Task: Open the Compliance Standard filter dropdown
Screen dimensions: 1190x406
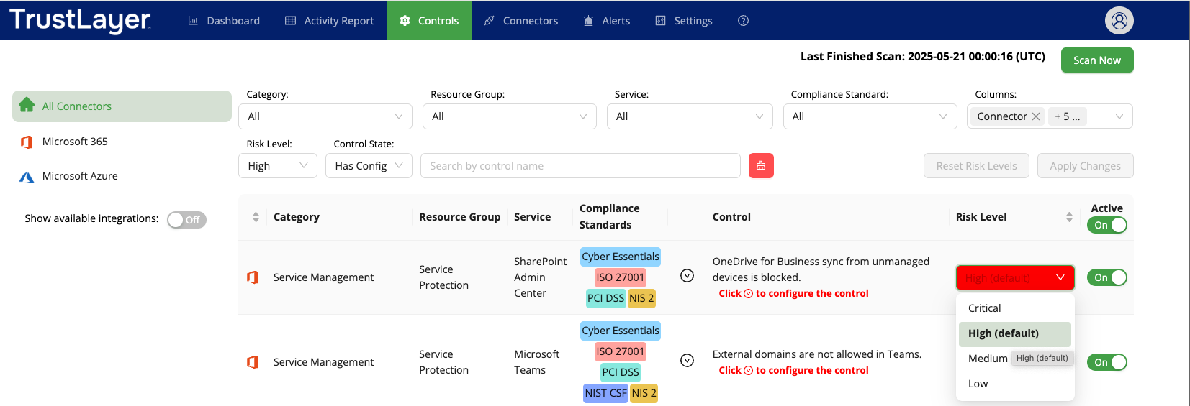Action: pyautogui.click(x=870, y=116)
